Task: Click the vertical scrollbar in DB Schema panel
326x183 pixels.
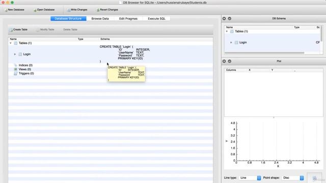Action: coord(321,33)
